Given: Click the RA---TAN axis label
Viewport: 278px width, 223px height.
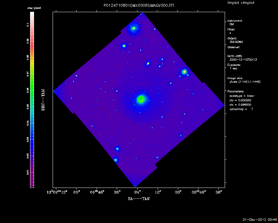Looking at the screenshot, I should click(139, 199).
